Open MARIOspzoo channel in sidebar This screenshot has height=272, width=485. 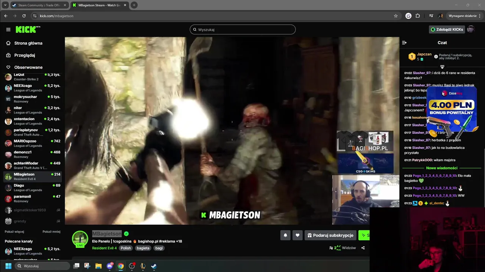tap(32, 143)
